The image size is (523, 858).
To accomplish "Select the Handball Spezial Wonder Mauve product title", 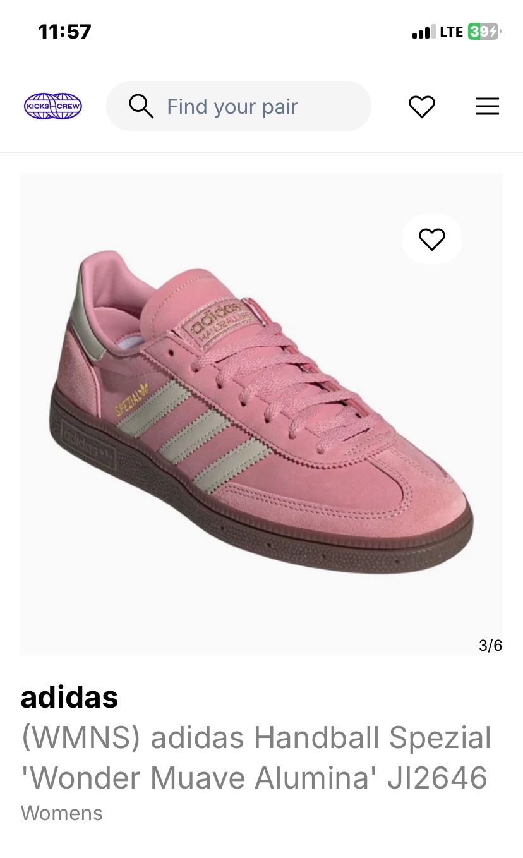I will pos(256,757).
